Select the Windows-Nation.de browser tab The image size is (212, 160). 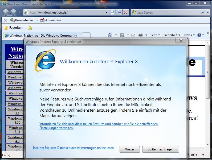[43, 35]
